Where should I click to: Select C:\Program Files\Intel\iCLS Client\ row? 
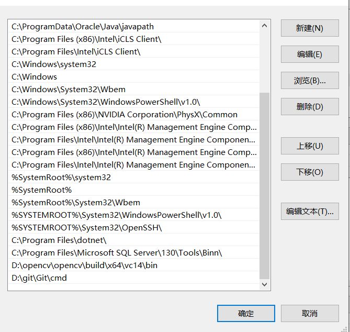(x=134, y=52)
